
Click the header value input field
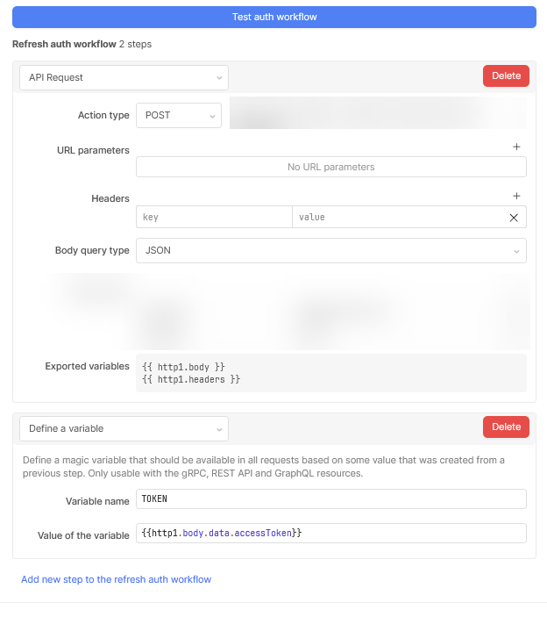point(399,217)
